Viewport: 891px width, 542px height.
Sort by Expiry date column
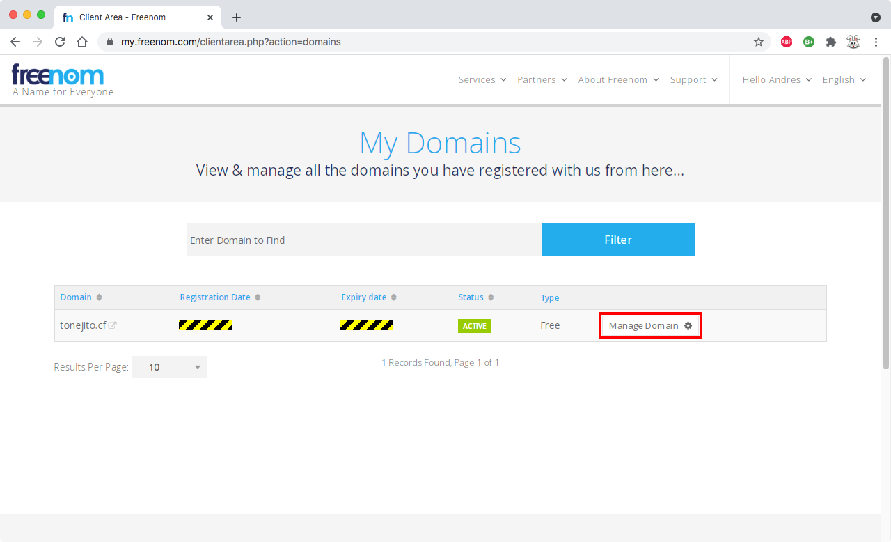[368, 297]
